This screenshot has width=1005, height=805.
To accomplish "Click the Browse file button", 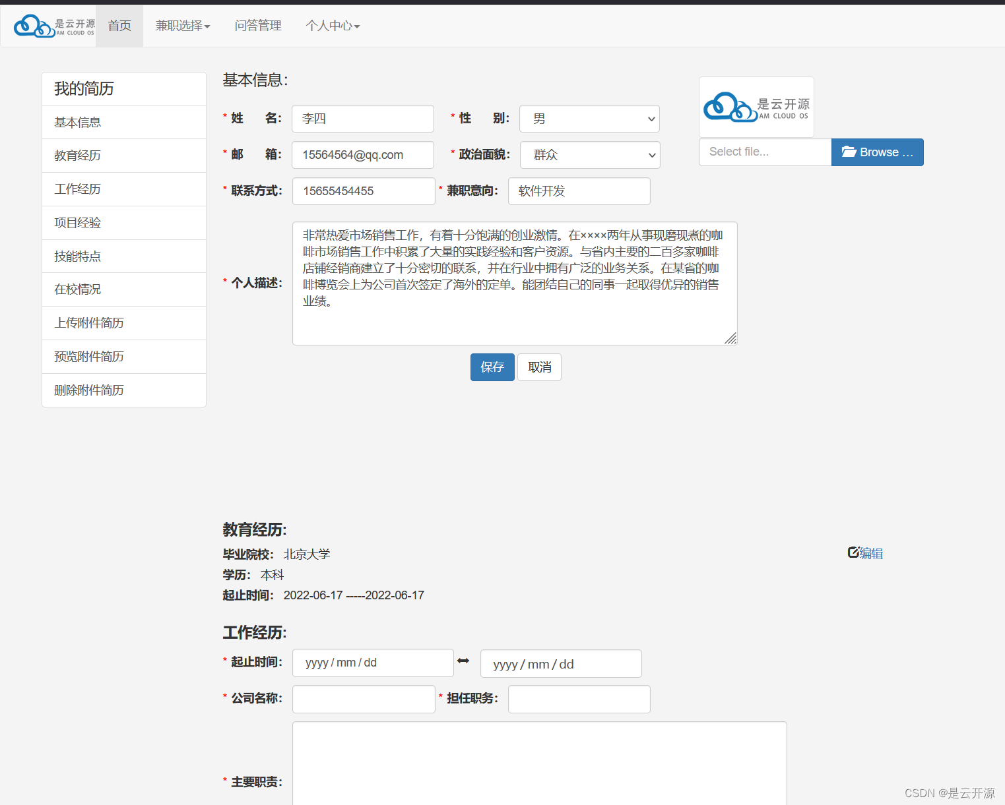I will [x=877, y=152].
